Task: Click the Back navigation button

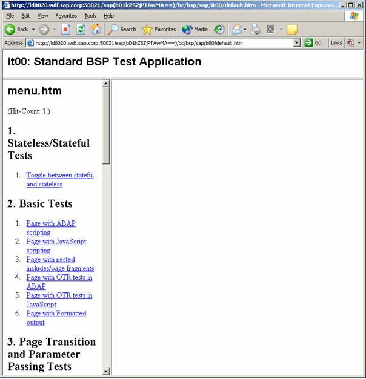Action: (16, 29)
